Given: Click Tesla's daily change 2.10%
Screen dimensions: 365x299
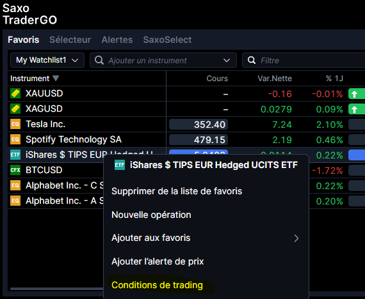Looking at the screenshot, I should point(329,125).
